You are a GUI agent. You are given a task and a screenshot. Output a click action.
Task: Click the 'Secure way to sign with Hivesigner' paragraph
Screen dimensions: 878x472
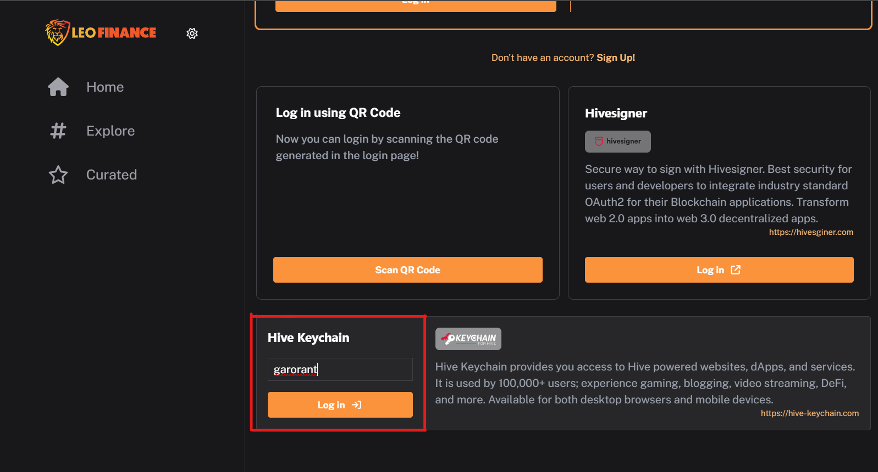click(719, 194)
